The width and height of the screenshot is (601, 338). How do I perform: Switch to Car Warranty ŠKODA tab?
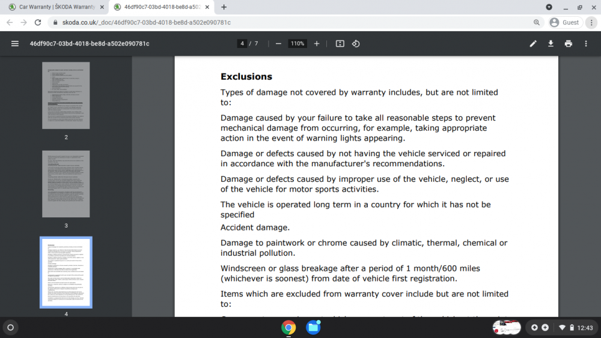56,7
